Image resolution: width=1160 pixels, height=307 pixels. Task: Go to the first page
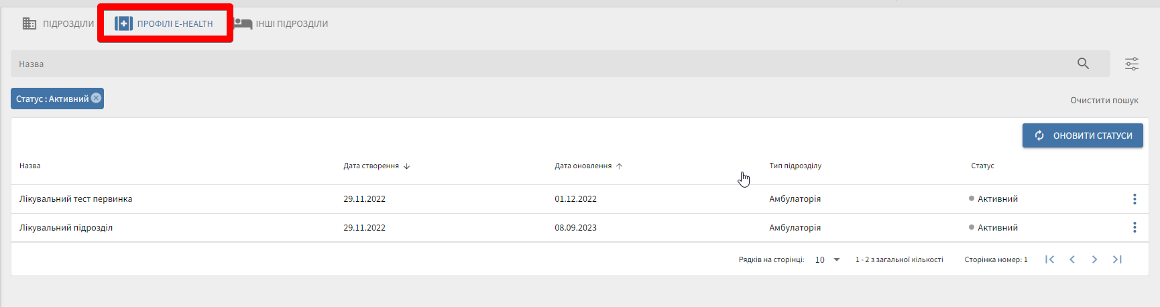coord(1050,259)
